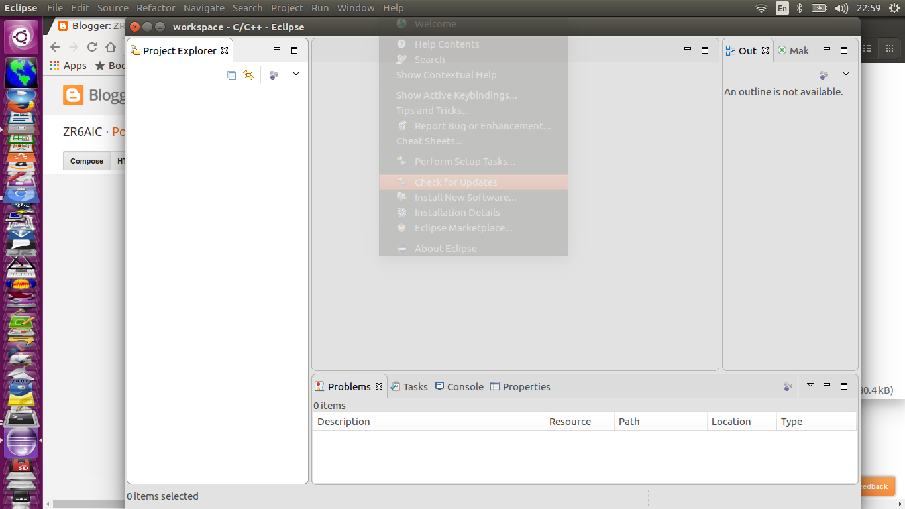The width and height of the screenshot is (905, 509).
Task: Open the Wi-Fi network indicator
Action: pos(761,8)
